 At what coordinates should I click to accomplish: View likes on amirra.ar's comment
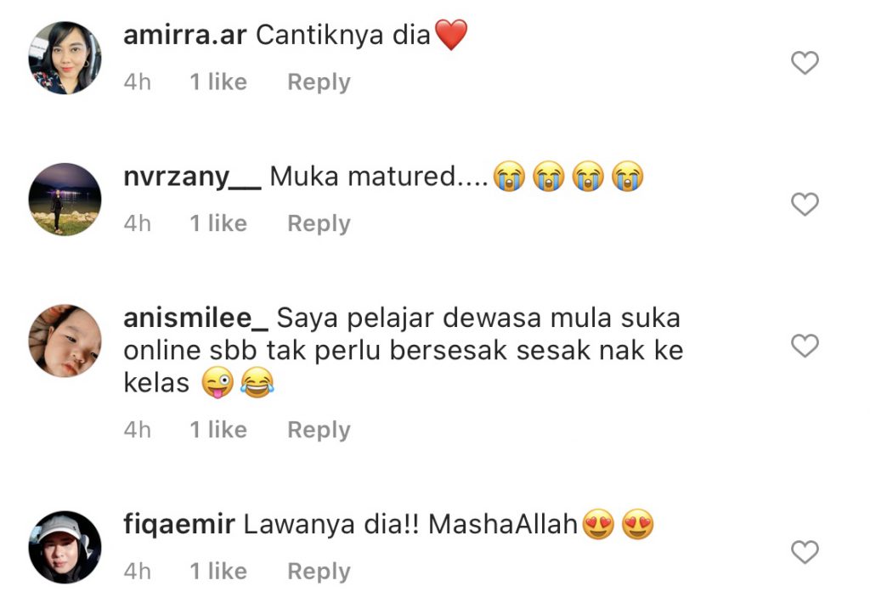pyautogui.click(x=218, y=82)
